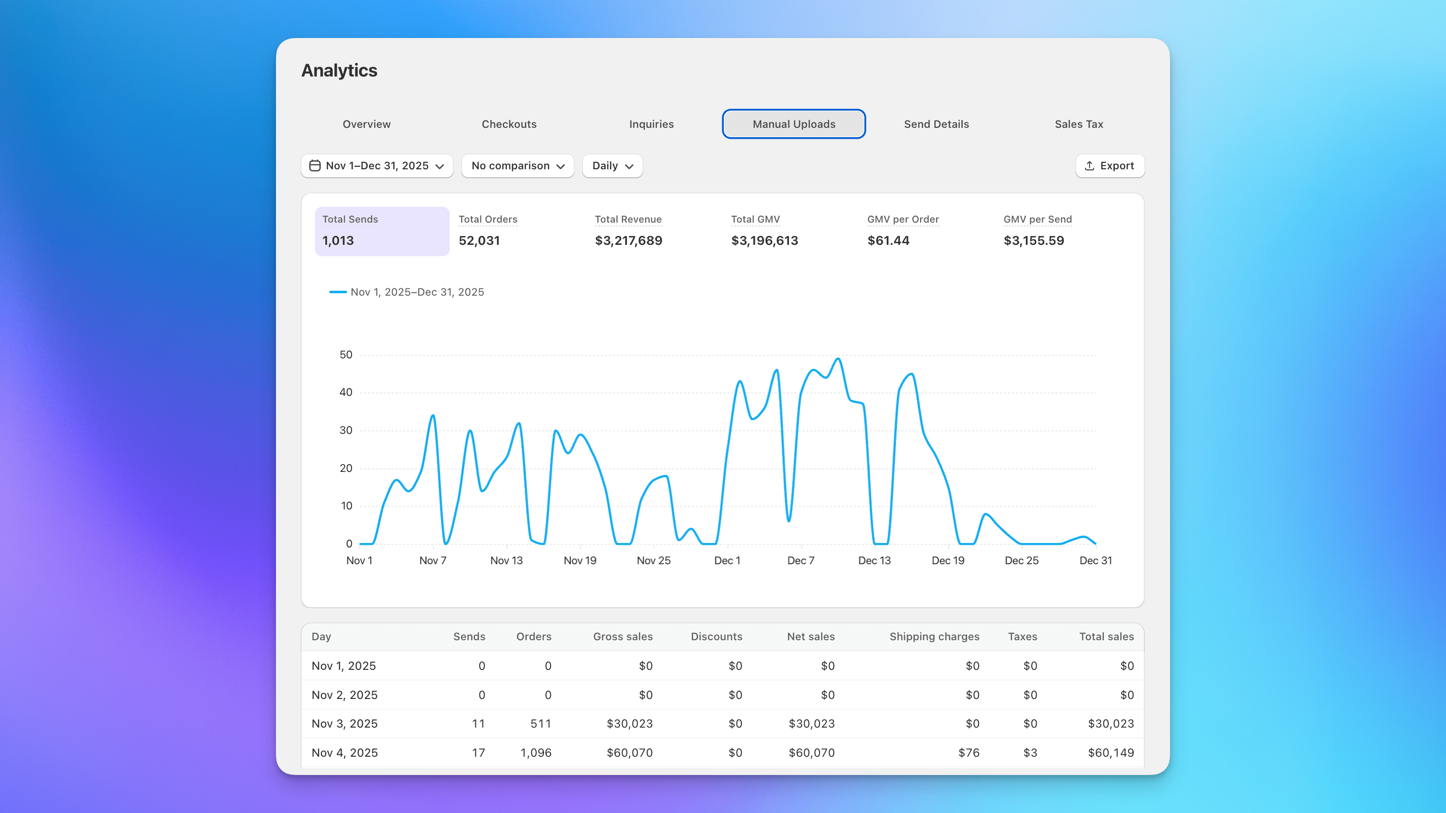
Task: Open the Daily granularity dropdown
Action: (611, 165)
